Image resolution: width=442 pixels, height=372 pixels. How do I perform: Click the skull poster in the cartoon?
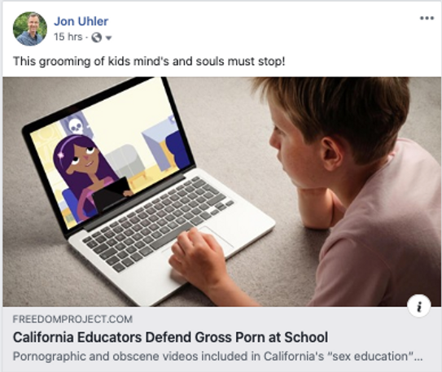click(76, 123)
